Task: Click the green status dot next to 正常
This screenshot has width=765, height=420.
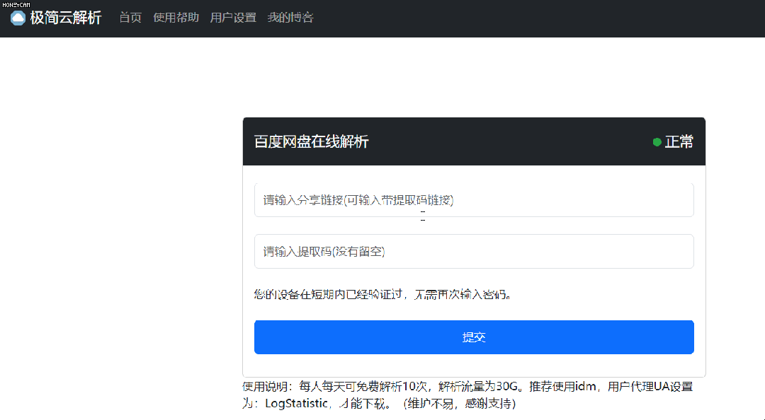Action: click(x=656, y=141)
